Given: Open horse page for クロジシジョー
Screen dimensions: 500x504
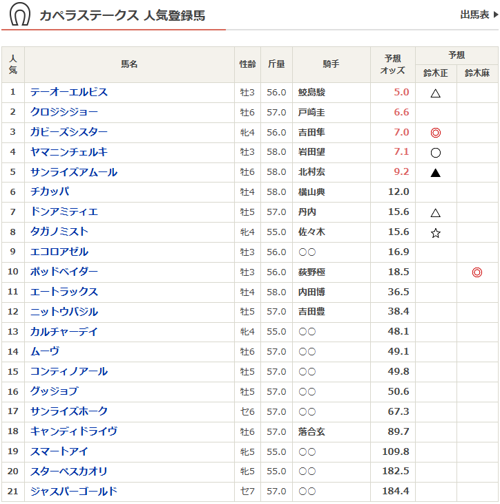Looking at the screenshot, I should tap(64, 112).
